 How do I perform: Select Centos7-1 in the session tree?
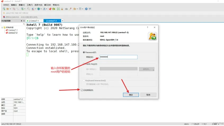[13, 30]
